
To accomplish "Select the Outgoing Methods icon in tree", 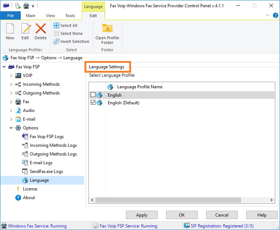I will (x=18, y=93).
